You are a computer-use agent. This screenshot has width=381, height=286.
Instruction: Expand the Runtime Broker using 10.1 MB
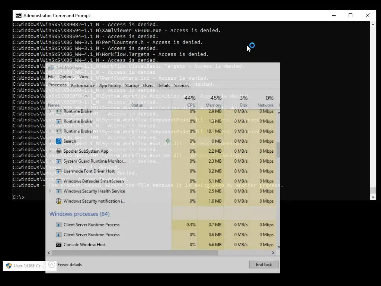pyautogui.click(x=50, y=131)
